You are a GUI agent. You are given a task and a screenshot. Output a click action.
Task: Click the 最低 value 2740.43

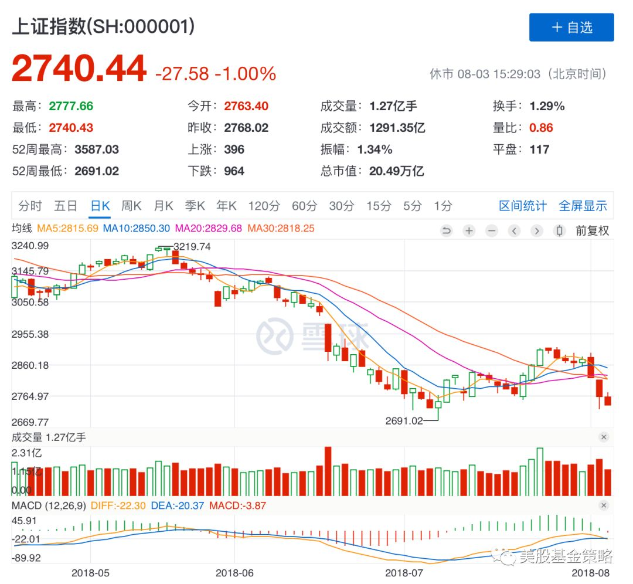71,128
